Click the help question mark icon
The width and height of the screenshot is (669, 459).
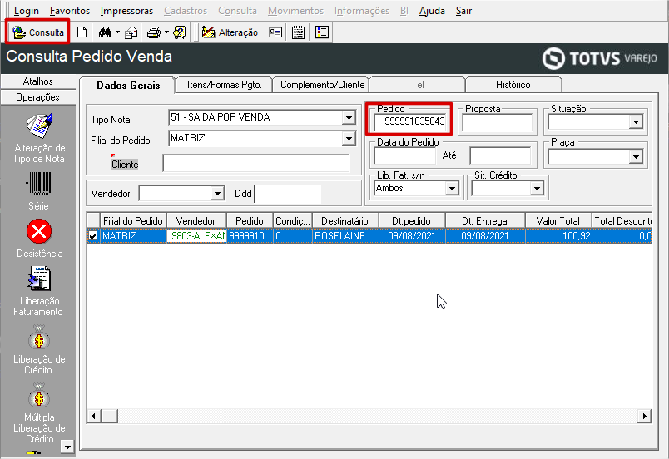click(180, 32)
